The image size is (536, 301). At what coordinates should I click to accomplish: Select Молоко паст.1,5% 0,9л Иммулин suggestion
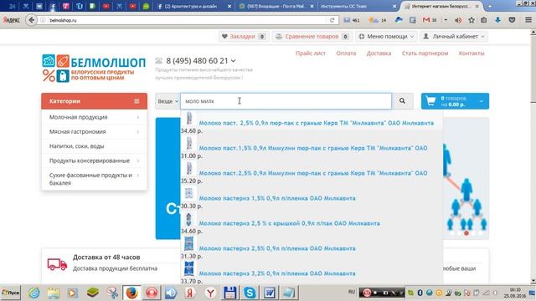click(313, 148)
